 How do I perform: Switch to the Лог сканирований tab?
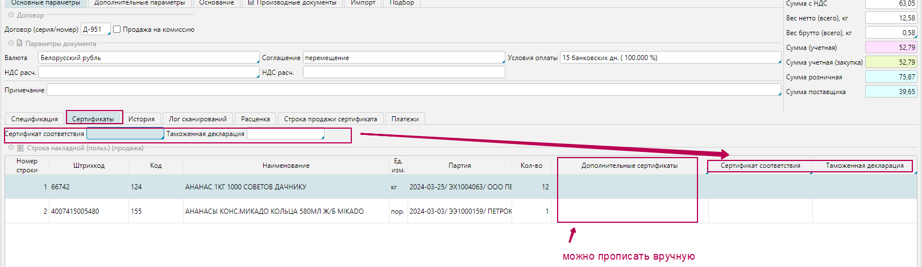(x=197, y=119)
